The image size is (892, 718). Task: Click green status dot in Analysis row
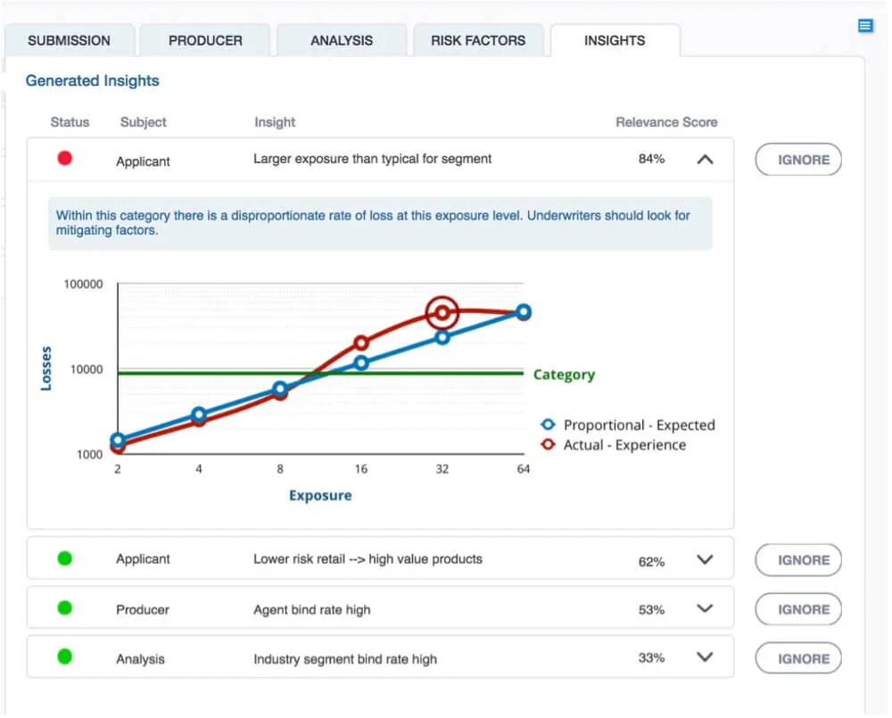(64, 657)
